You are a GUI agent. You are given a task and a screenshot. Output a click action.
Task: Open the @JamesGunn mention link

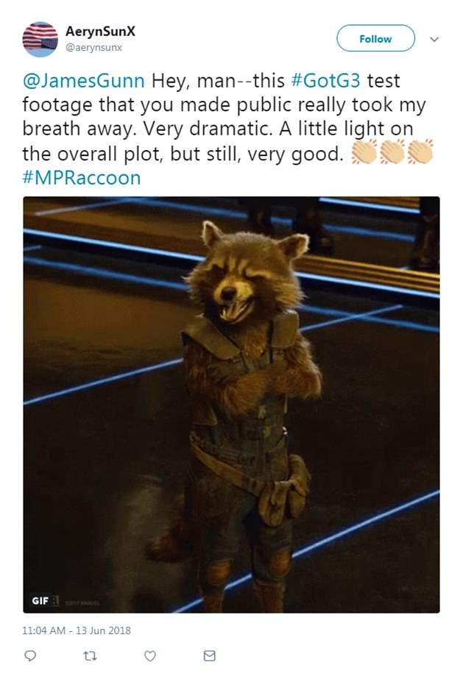(x=84, y=81)
